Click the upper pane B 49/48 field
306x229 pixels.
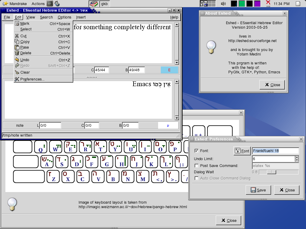pos(136,70)
